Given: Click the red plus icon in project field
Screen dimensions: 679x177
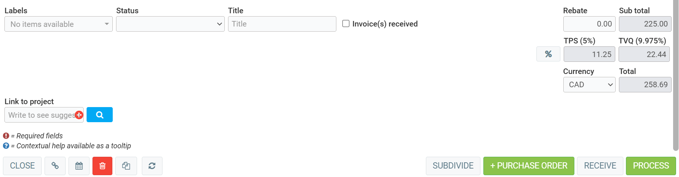Looking at the screenshot, I should pyautogui.click(x=79, y=115).
